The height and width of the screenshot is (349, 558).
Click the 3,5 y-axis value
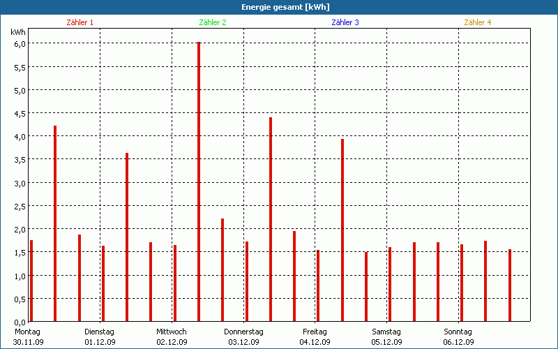[x=20, y=160]
